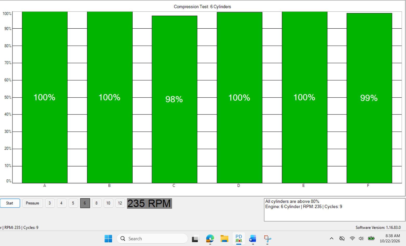This screenshot has width=406, height=246.
Task: Select the green bar for cylinder B
Action: point(110,97)
